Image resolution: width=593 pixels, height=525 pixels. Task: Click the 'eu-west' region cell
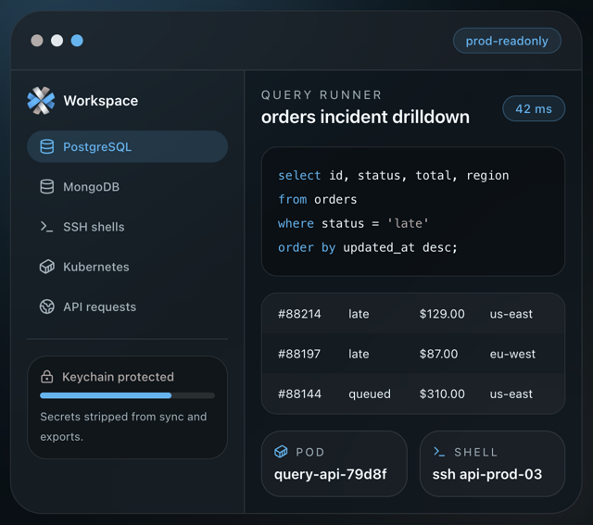point(512,354)
